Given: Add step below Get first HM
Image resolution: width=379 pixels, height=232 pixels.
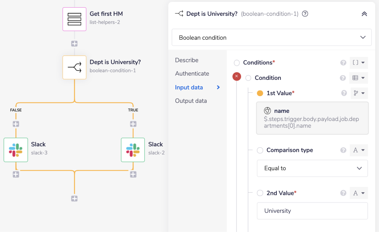Looking at the screenshot, I should click(x=74, y=44).
